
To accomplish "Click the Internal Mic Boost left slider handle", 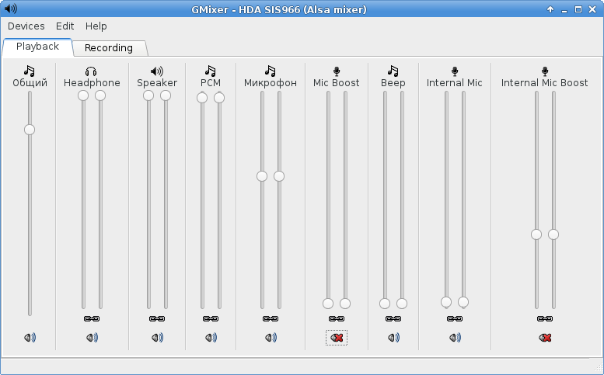I will pyautogui.click(x=536, y=234).
